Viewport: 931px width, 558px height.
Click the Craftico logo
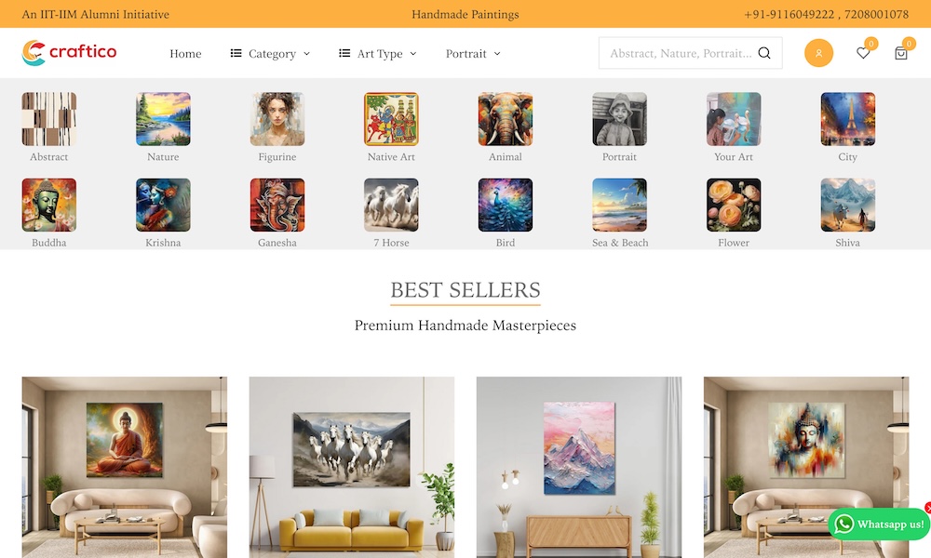pyautogui.click(x=70, y=53)
